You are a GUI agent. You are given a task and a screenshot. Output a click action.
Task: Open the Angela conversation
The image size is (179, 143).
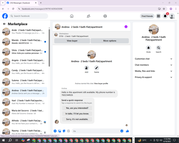coord(24,62)
